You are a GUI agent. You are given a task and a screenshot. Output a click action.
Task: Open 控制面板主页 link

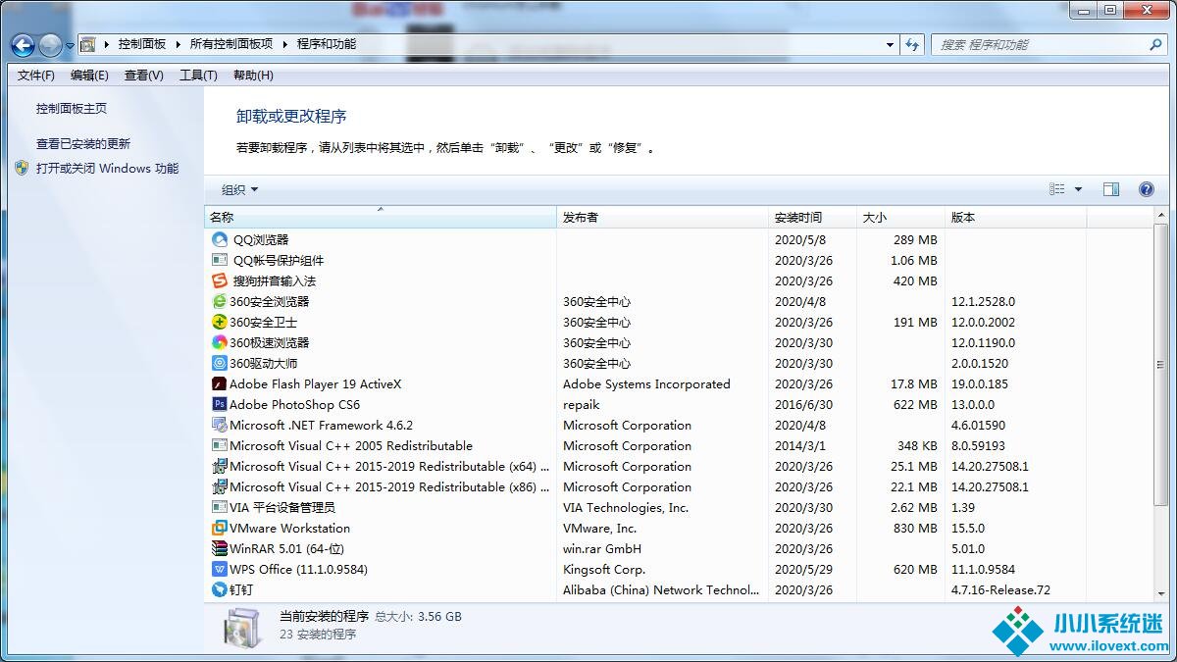pos(72,109)
